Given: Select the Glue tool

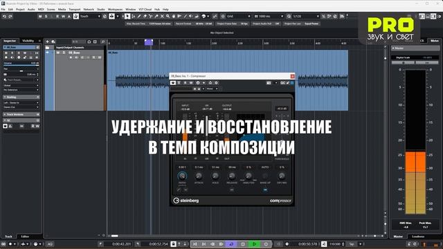Looking at the screenshot, I should (x=156, y=17).
